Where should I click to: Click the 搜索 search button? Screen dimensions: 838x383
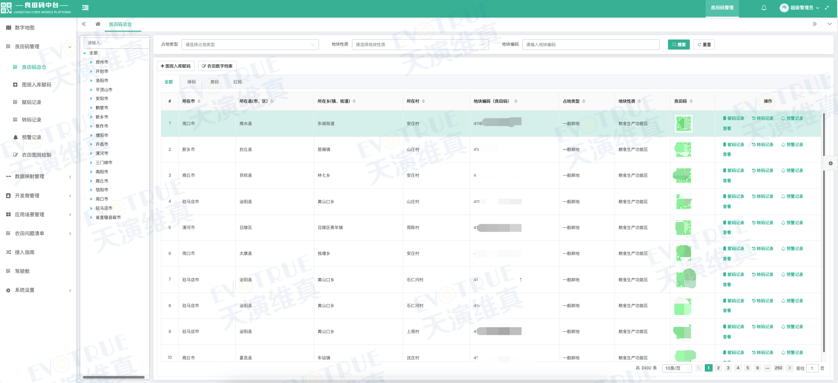[x=678, y=44]
